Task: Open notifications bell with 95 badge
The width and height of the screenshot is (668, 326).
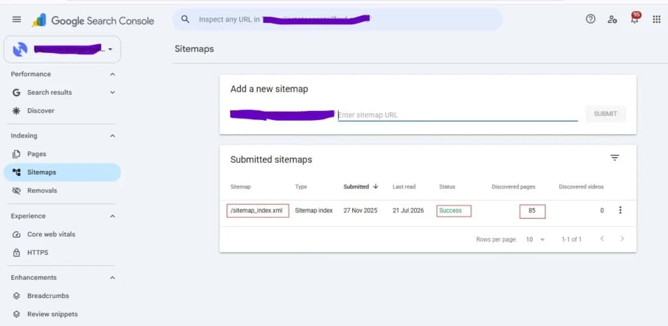Action: [635, 18]
